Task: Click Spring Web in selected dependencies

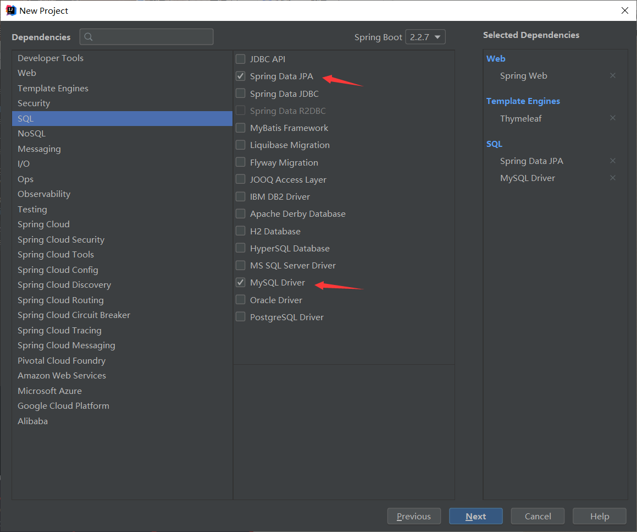Action: tap(524, 76)
